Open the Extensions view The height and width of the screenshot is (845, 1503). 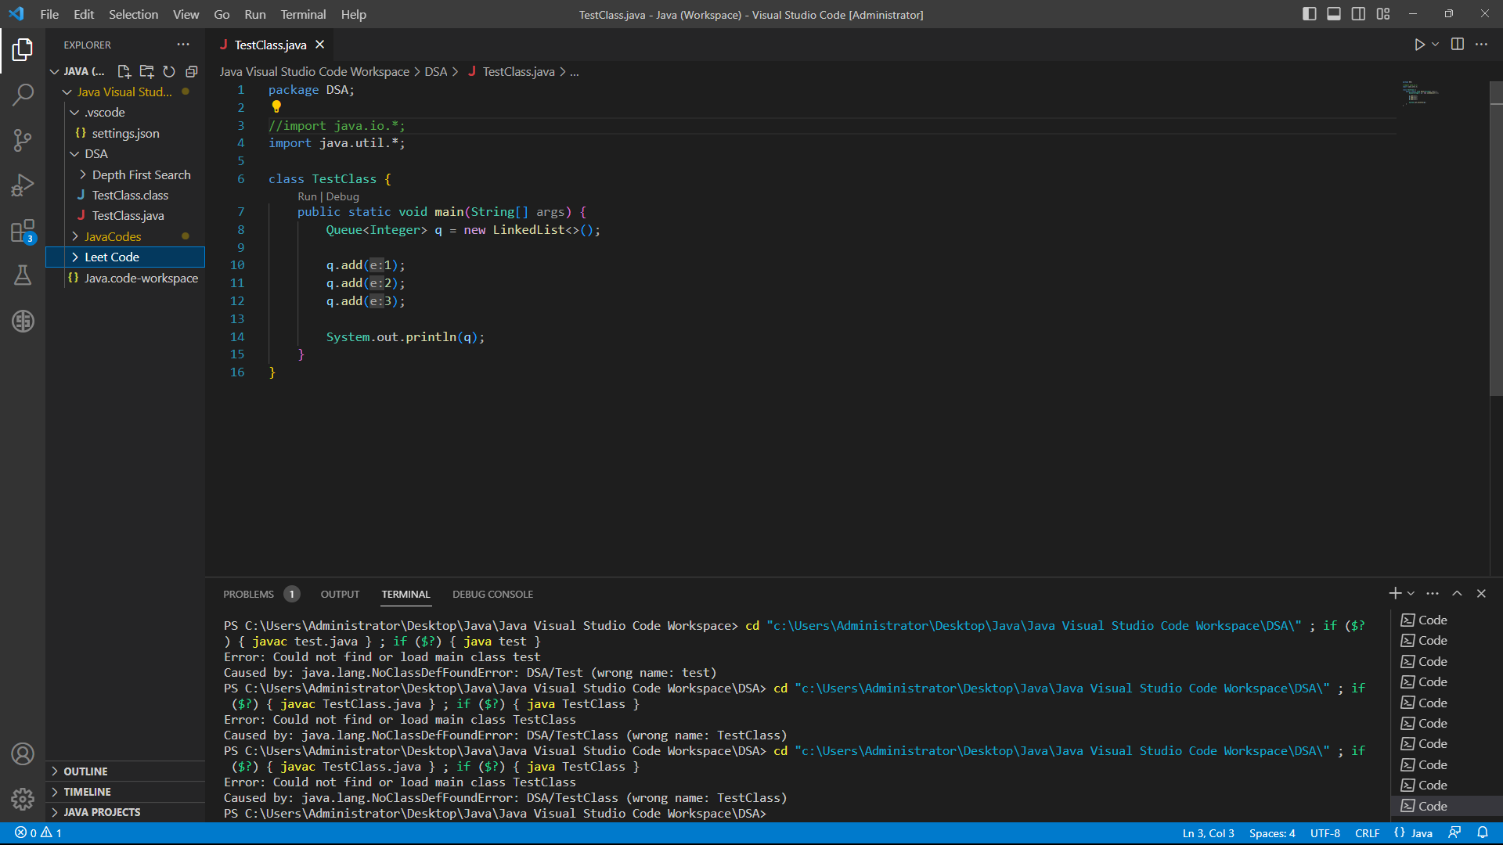[x=23, y=231]
